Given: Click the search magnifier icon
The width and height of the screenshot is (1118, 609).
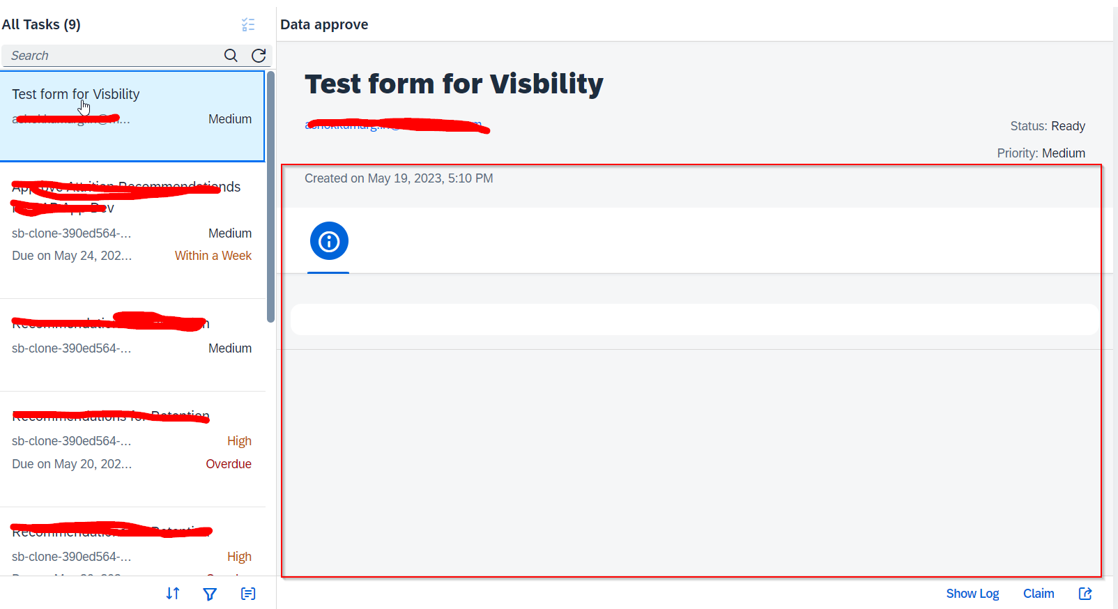Looking at the screenshot, I should tap(231, 56).
